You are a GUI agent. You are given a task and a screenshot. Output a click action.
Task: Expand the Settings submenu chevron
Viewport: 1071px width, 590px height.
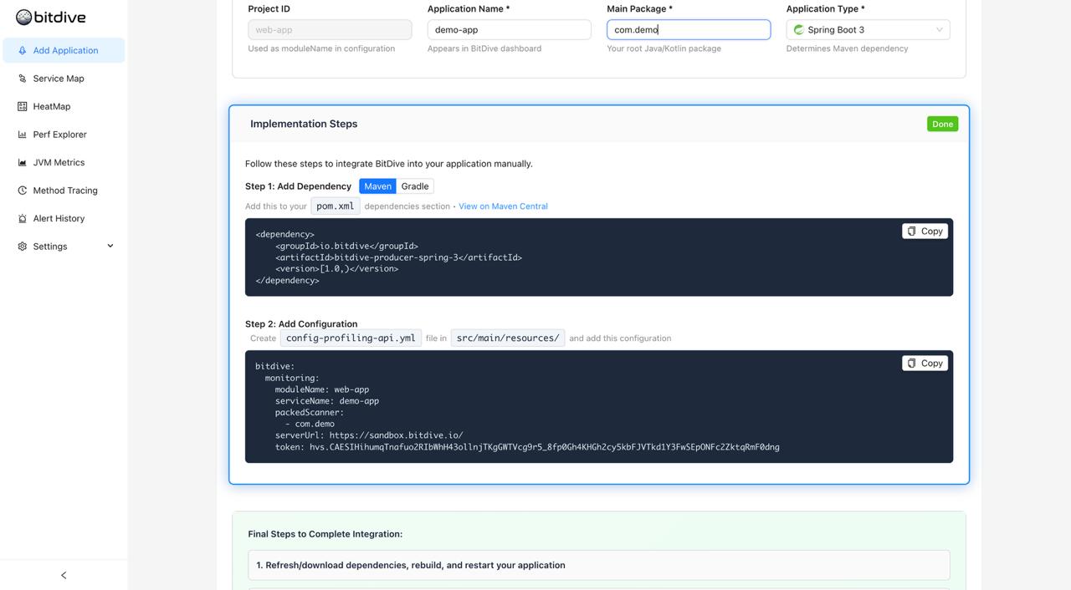(x=110, y=246)
